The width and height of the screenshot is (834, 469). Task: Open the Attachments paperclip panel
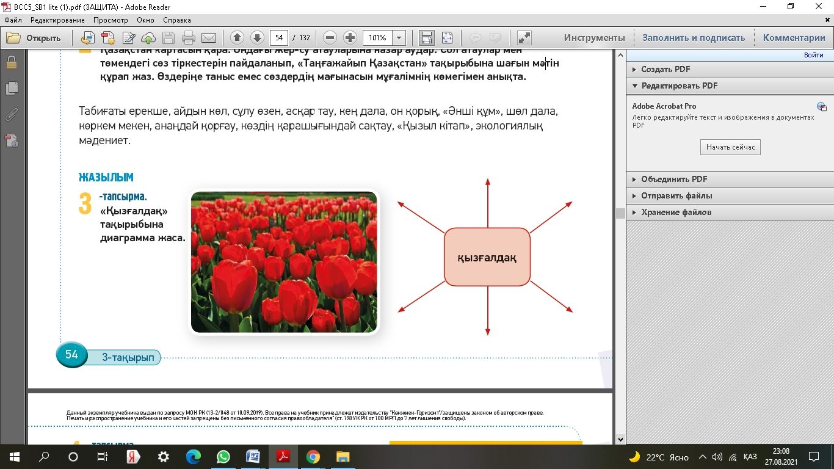coord(12,114)
